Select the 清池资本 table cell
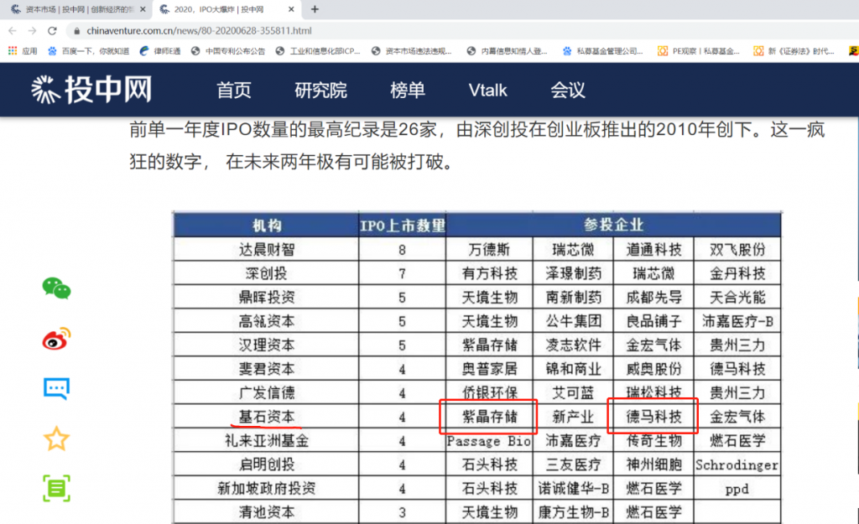The width and height of the screenshot is (859, 524). pos(267,512)
